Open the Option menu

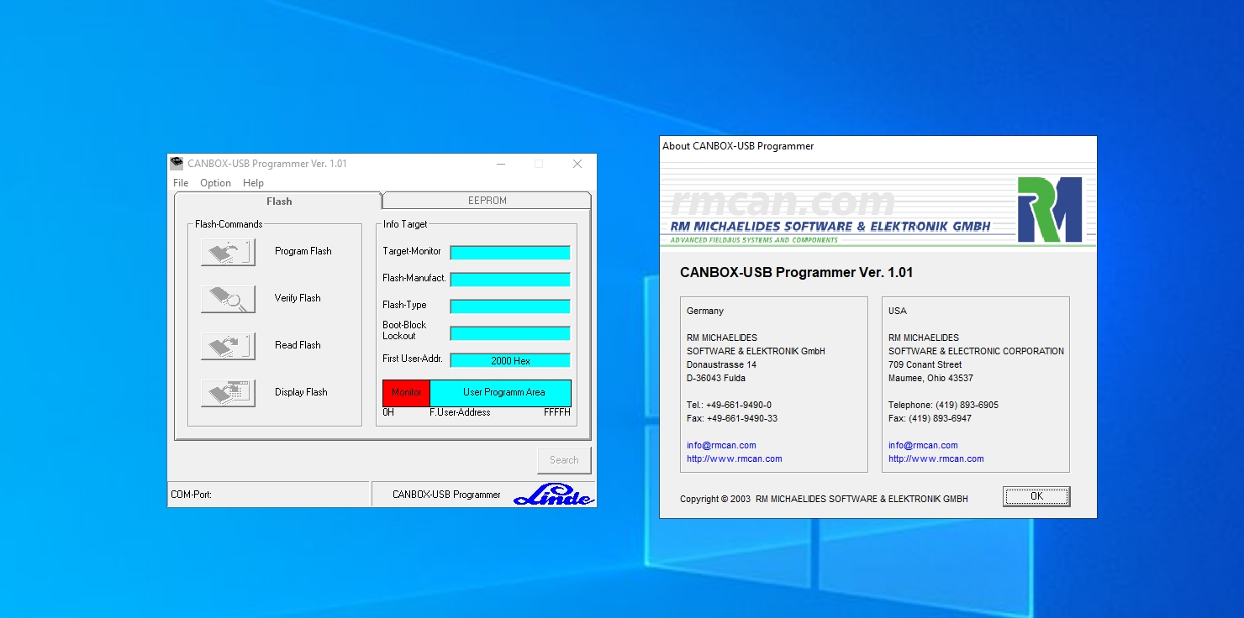pos(215,183)
